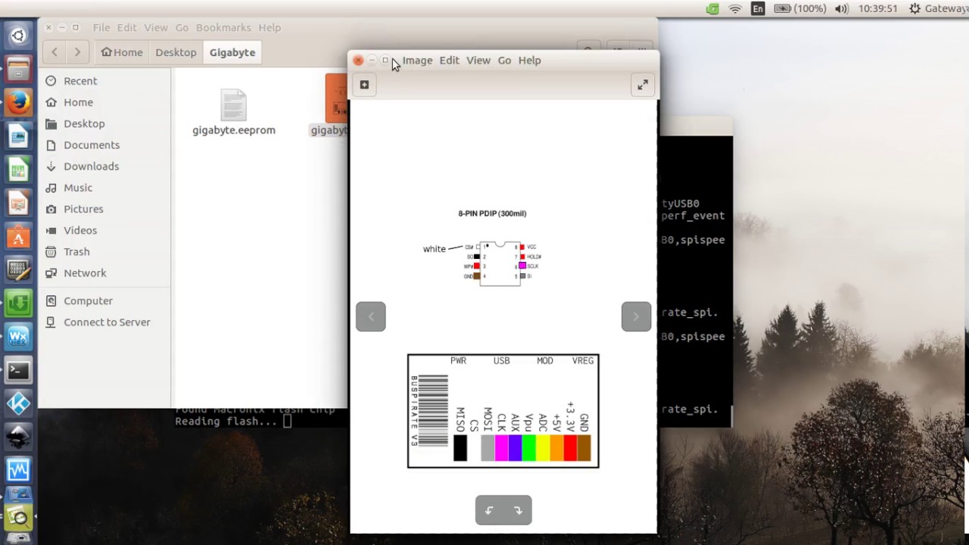Open the system session gear menu

(x=914, y=9)
